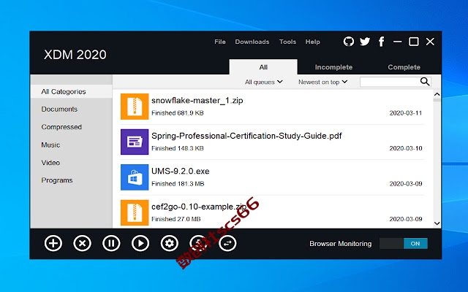Resume download with the play icon

(140, 243)
